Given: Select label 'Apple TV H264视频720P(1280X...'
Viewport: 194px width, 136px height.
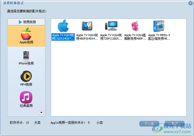Looking at the screenshot, I should coord(111,37).
